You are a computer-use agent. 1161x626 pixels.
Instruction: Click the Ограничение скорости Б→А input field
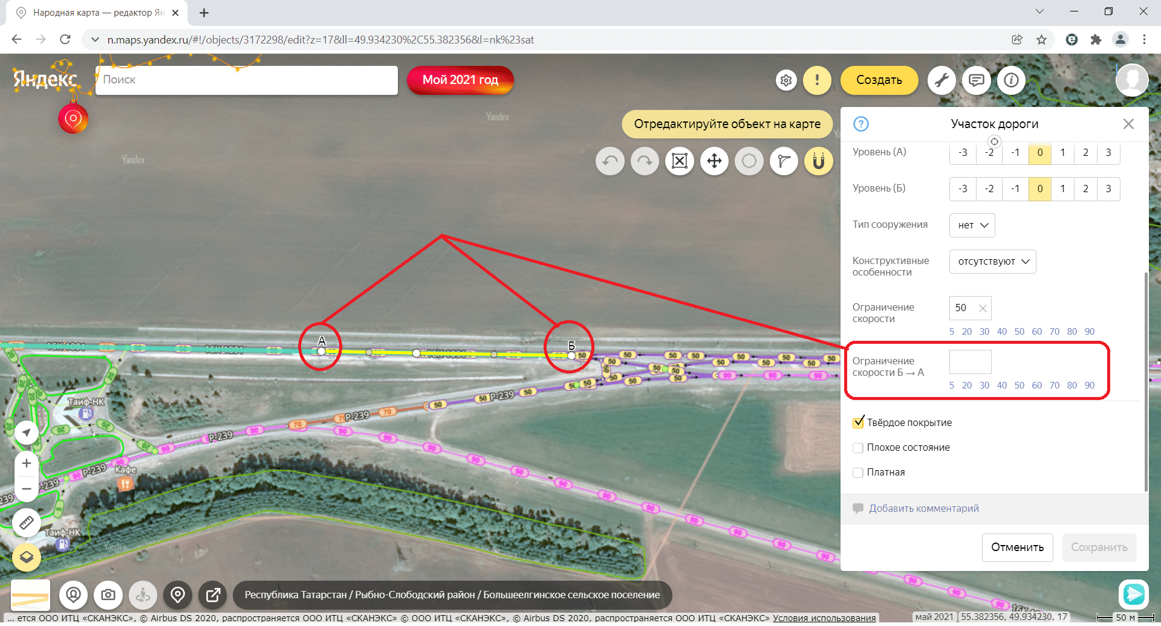click(x=970, y=362)
